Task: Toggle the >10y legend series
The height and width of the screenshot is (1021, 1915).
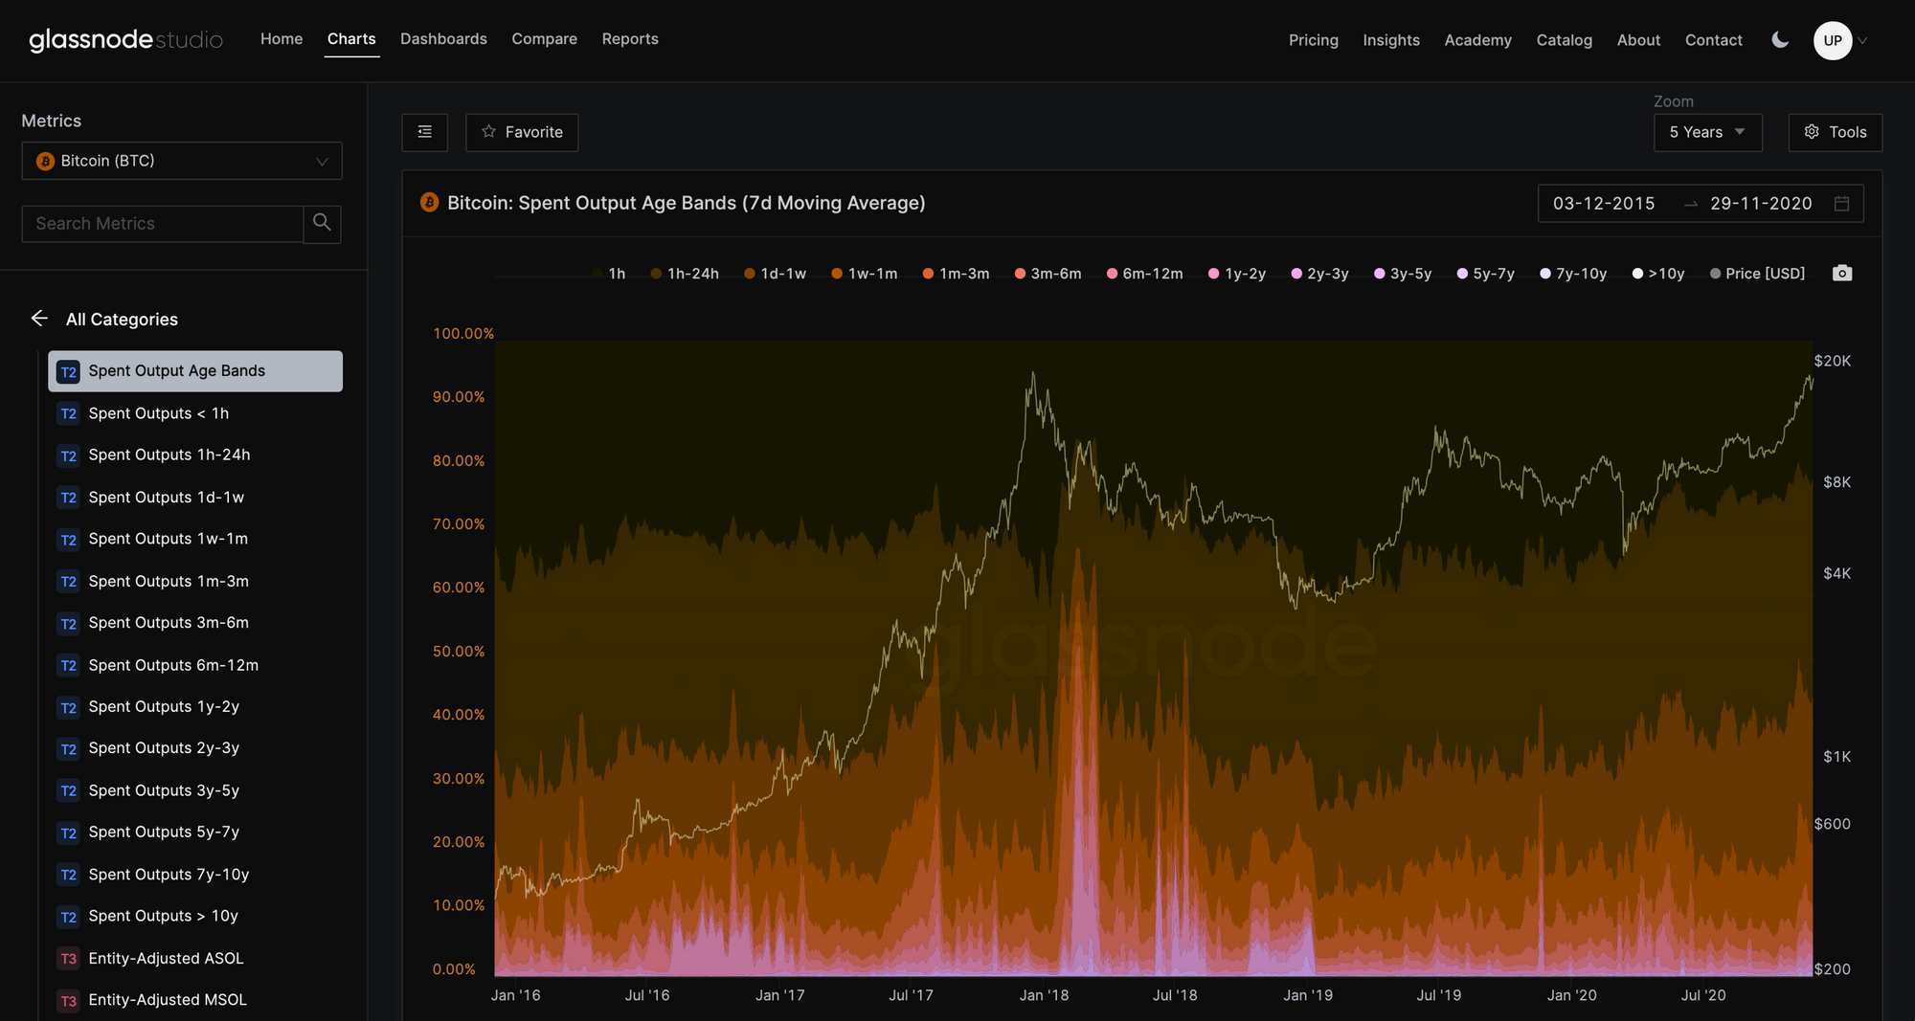Action: pyautogui.click(x=1658, y=274)
